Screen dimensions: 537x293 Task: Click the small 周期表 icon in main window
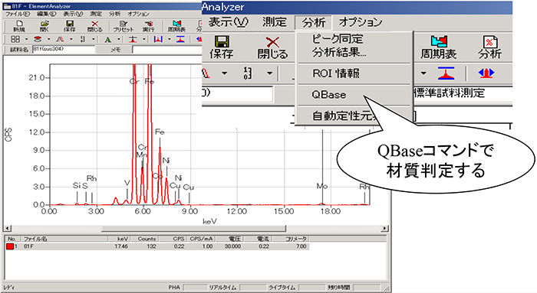tap(176, 26)
